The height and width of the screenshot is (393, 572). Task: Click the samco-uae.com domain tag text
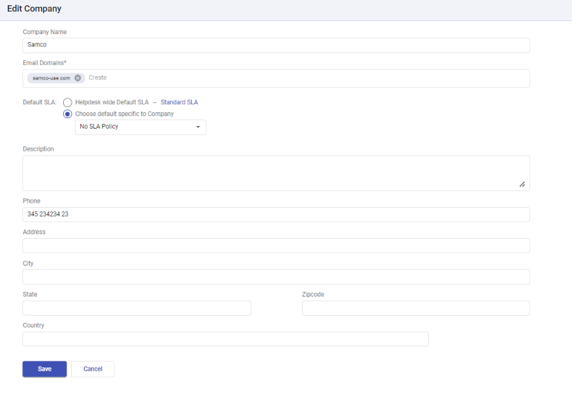pos(51,78)
